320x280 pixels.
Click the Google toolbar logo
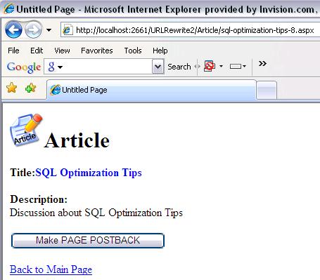tap(24, 67)
